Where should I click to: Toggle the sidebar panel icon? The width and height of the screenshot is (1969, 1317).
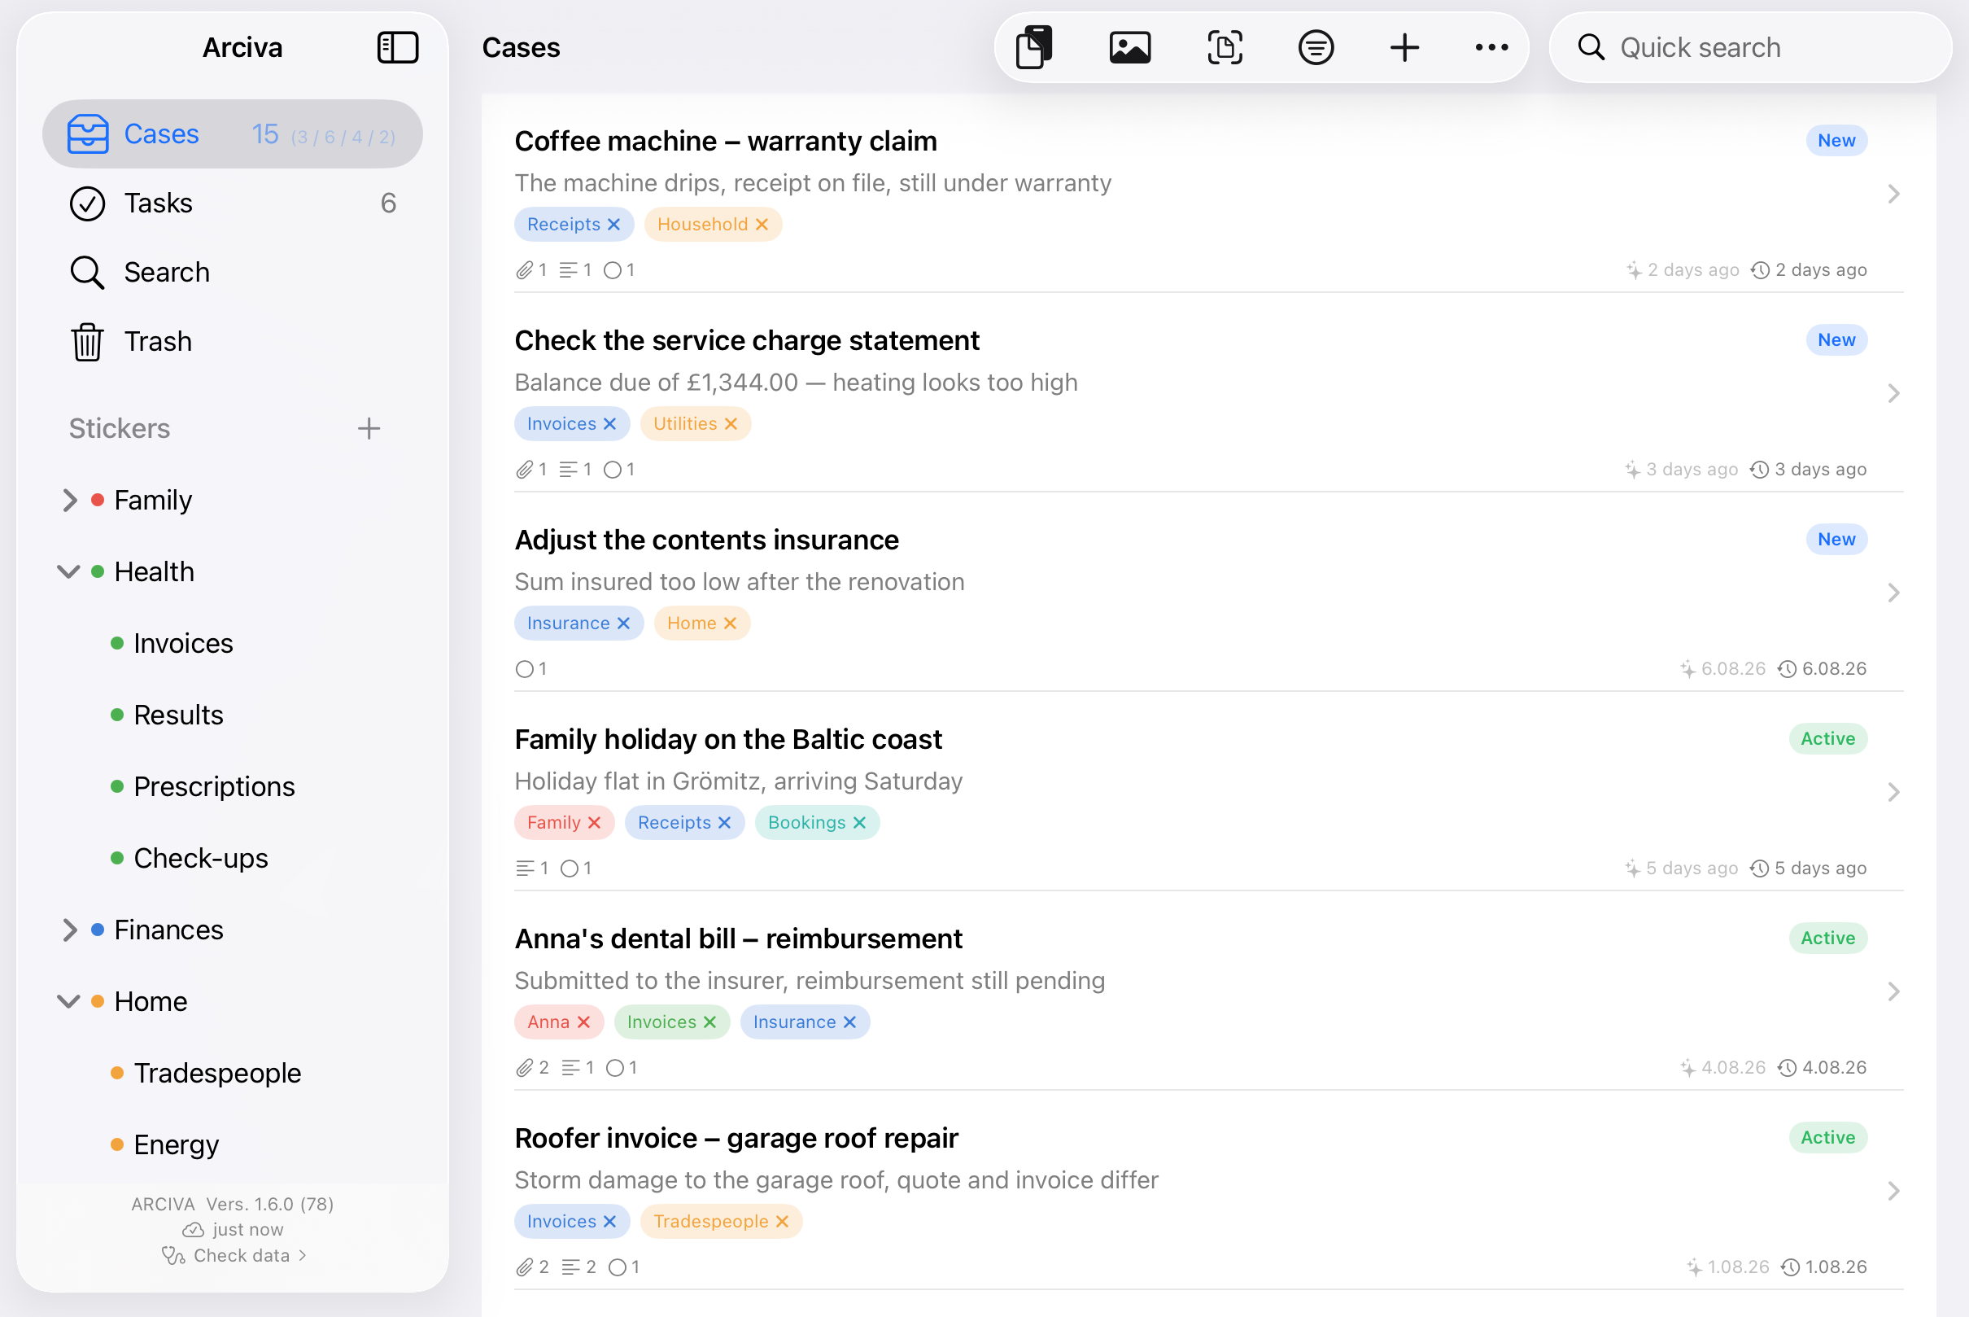tap(397, 47)
